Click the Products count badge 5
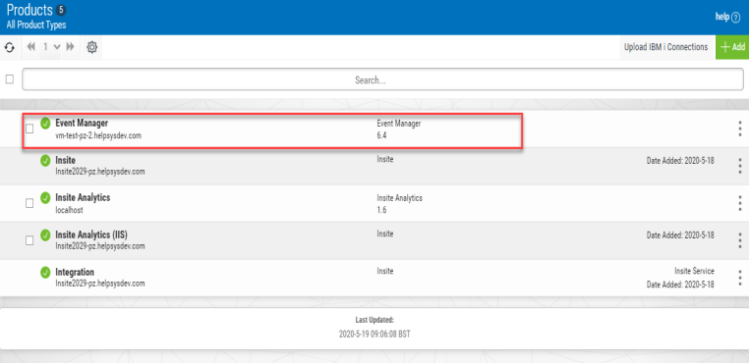The width and height of the screenshot is (749, 363). (61, 10)
